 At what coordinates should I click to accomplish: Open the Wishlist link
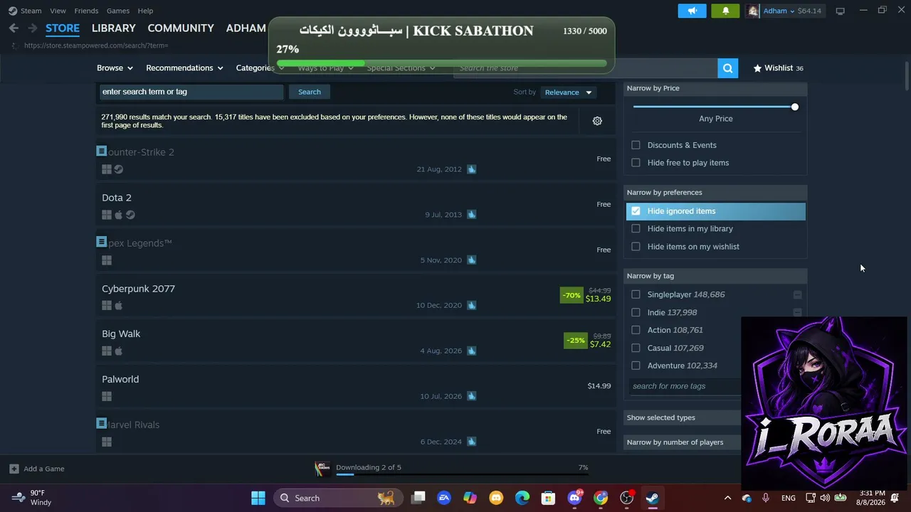coord(779,68)
